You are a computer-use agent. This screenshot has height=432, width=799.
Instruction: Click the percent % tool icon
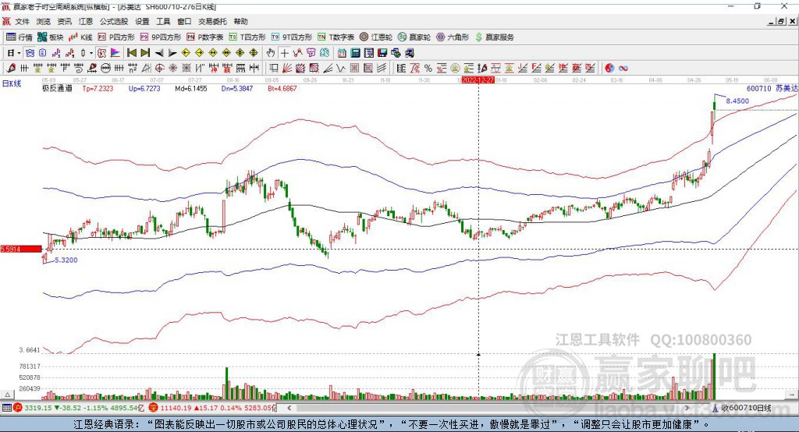pyautogui.click(x=428, y=68)
